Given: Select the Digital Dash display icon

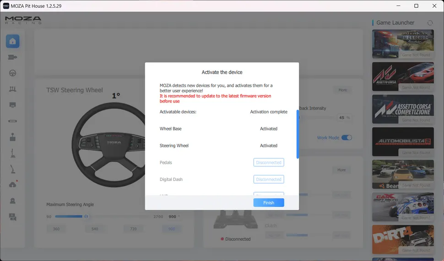Looking at the screenshot, I should click(x=12, y=105).
